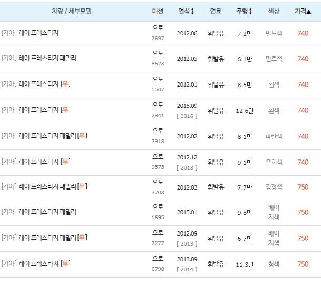Image resolution: width=321 pixels, height=282 pixels.
Task: Click the 검정색 color cell
Action: 274,187
